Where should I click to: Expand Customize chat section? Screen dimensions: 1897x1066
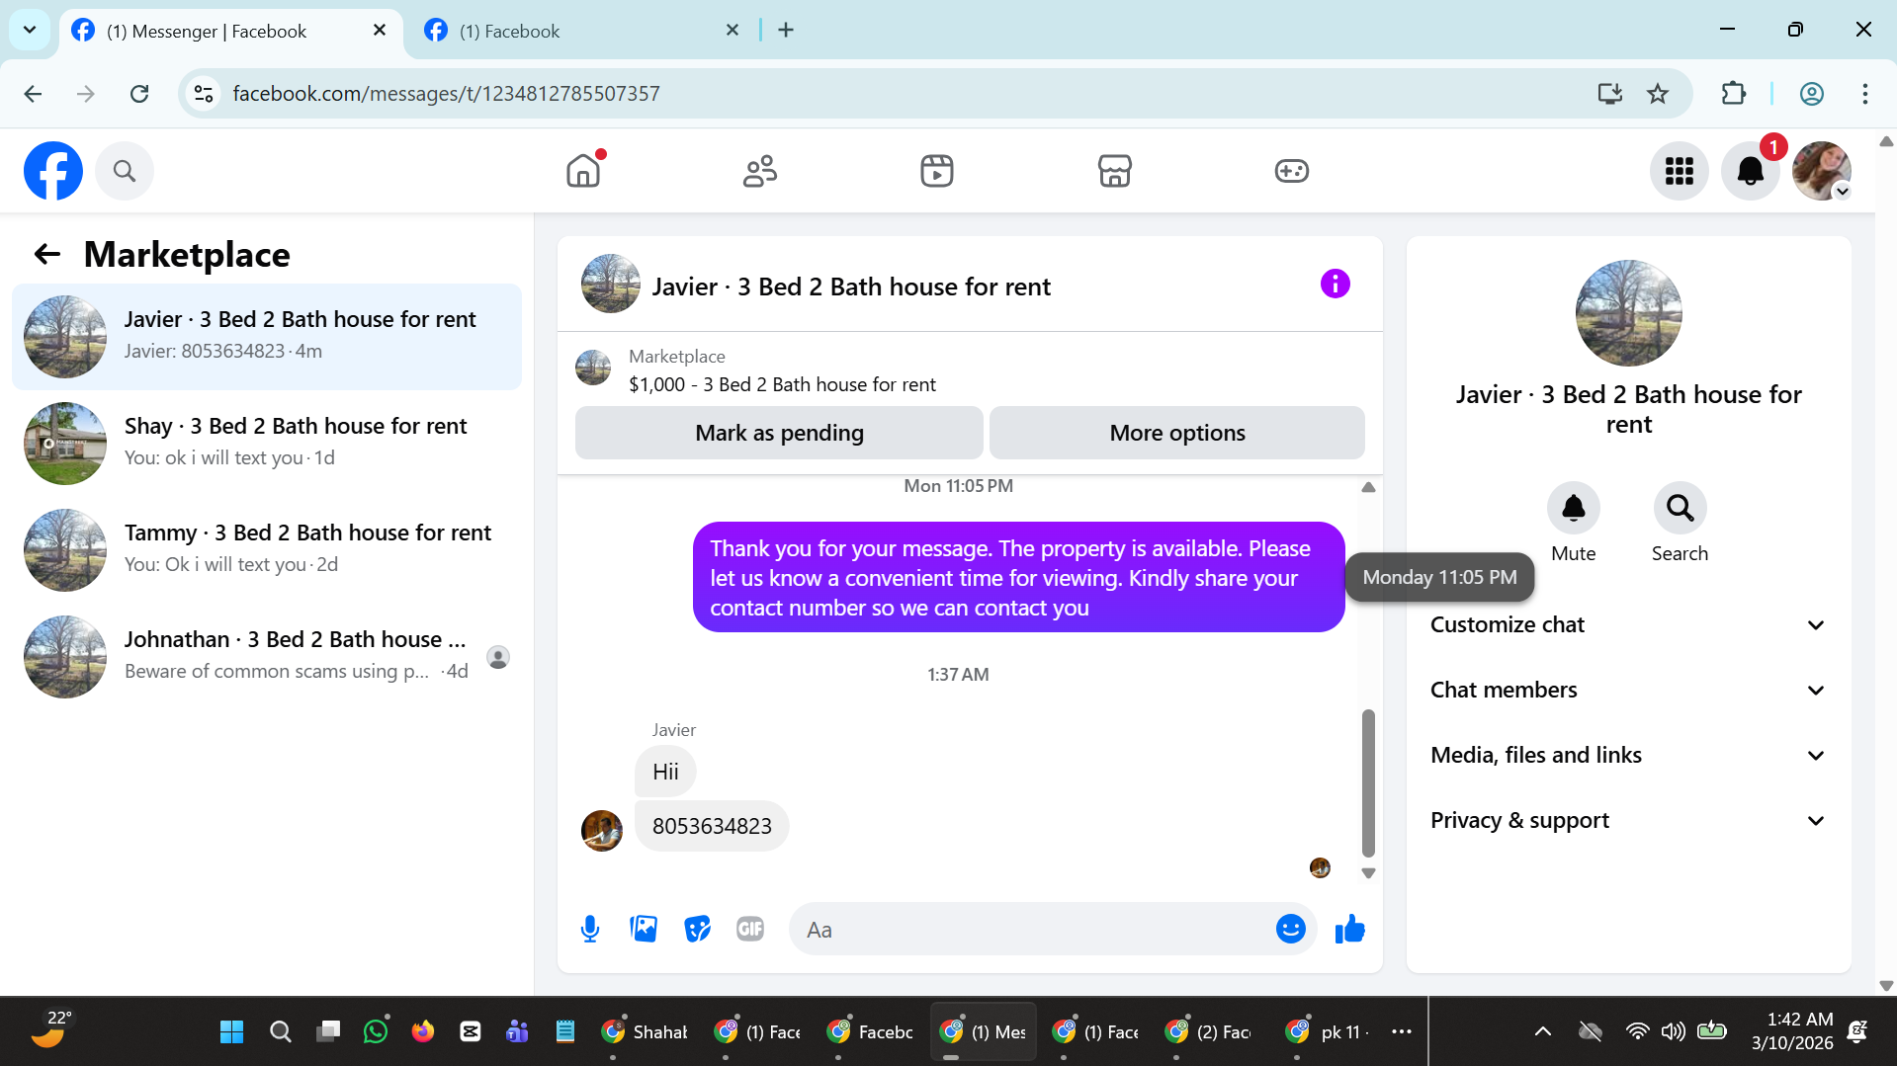tap(1628, 625)
